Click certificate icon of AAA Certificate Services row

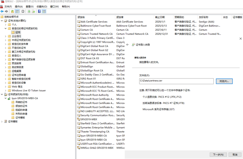pos(79,22)
